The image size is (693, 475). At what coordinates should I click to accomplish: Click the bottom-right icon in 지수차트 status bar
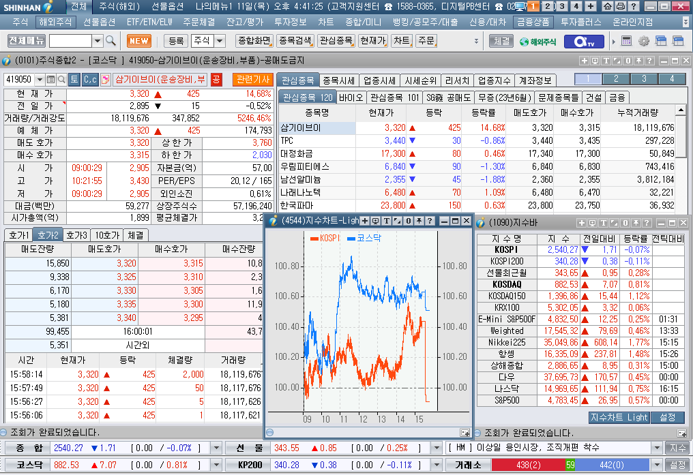click(465, 433)
